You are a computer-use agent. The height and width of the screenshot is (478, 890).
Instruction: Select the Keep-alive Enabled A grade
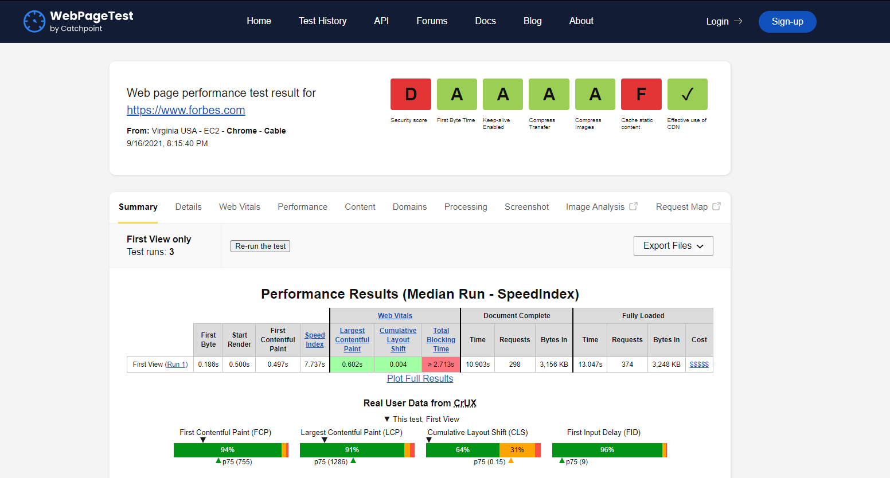503,94
